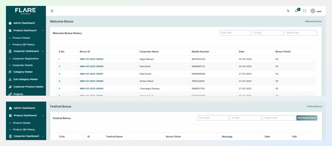Open notifications bell showing 91
This screenshot has width=332, height=146.
pyautogui.click(x=297, y=11)
